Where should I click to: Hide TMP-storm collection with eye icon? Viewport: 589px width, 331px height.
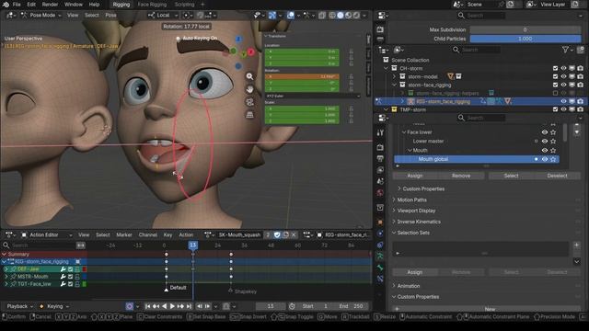[563, 109]
